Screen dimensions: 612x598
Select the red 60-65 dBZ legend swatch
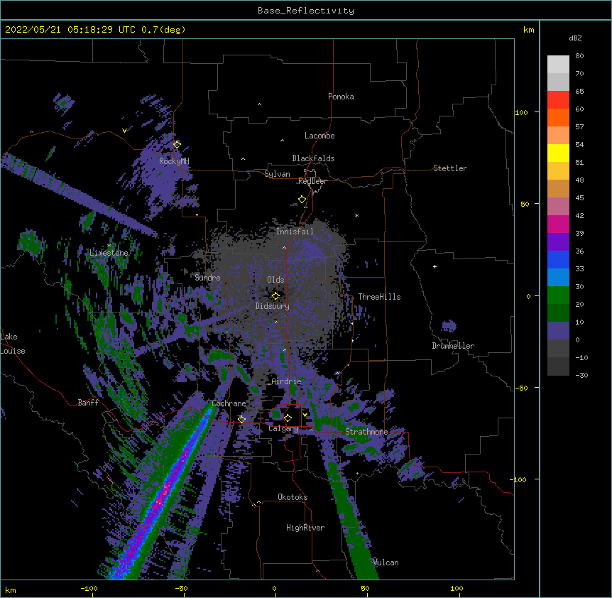coord(558,100)
